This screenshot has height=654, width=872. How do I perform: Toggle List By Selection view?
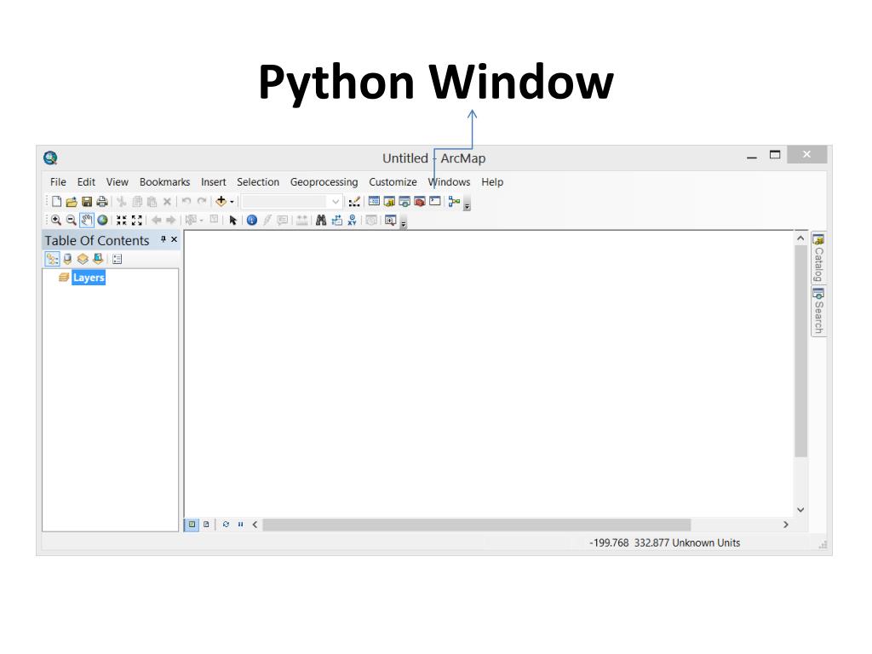[x=98, y=259]
